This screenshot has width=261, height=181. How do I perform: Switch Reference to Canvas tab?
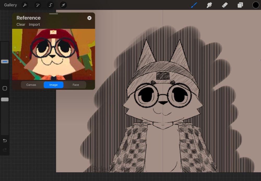click(x=31, y=85)
